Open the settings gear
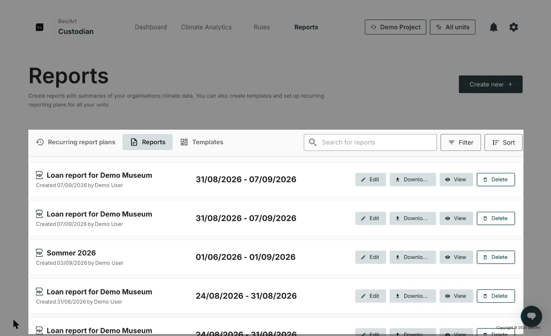 pyautogui.click(x=514, y=27)
